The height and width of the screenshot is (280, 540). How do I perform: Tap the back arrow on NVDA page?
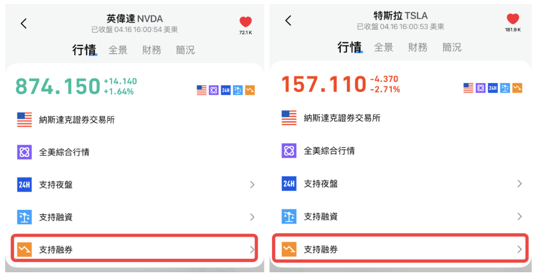click(23, 23)
